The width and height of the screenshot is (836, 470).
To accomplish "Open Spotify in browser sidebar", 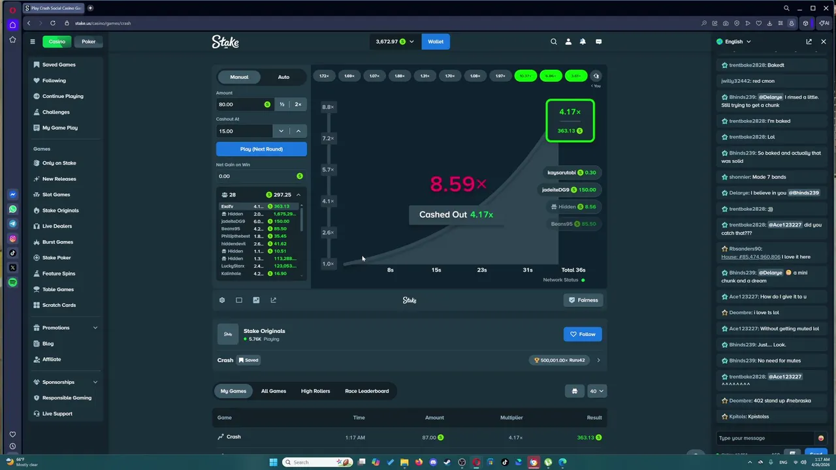I will pos(12,282).
